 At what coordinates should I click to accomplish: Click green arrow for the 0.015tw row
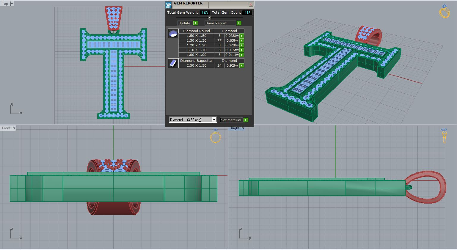(x=242, y=50)
